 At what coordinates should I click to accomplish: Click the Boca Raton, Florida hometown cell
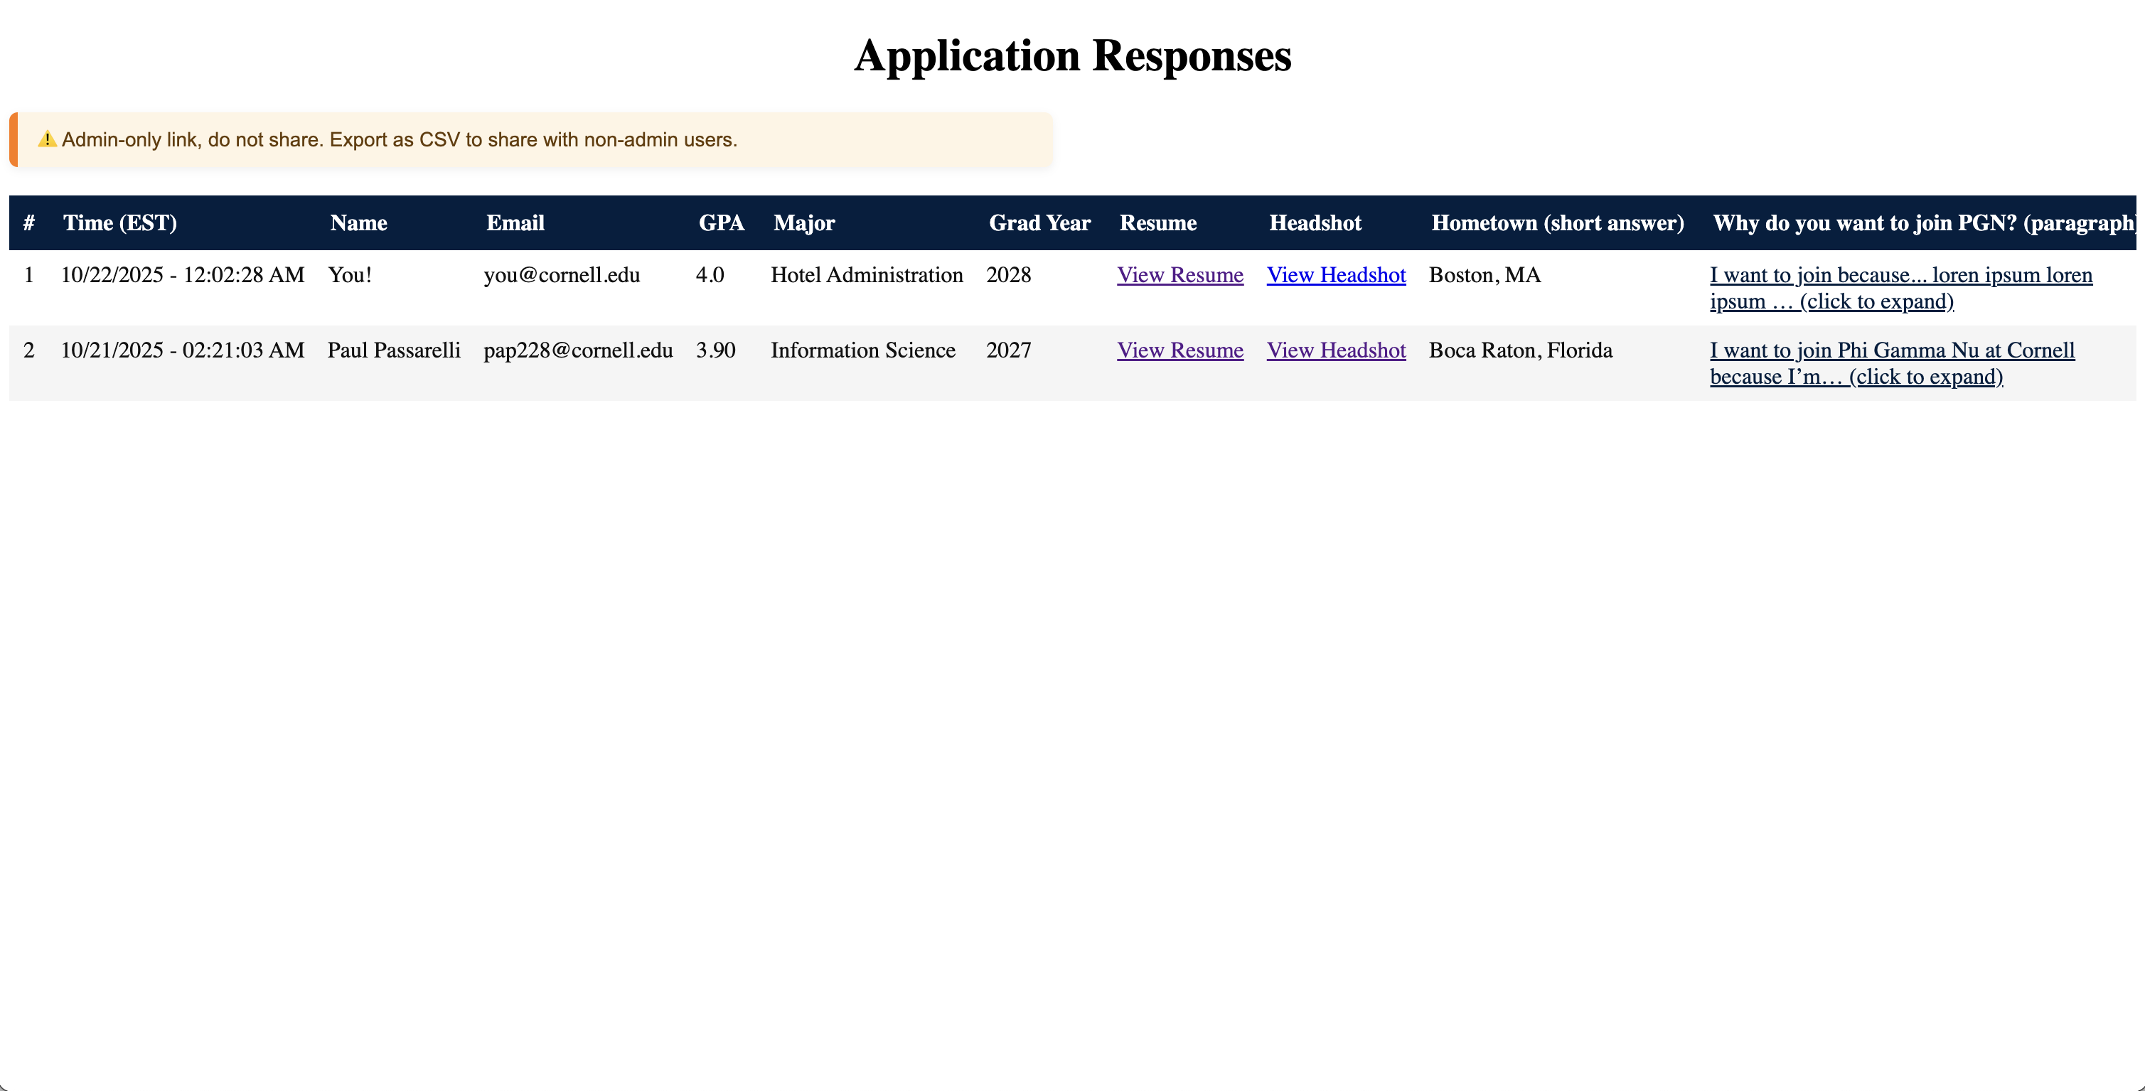[1519, 350]
